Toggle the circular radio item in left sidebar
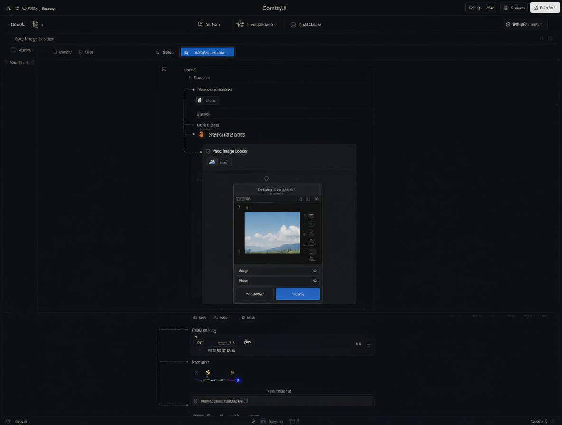The height and width of the screenshot is (425, 562). pos(13,50)
